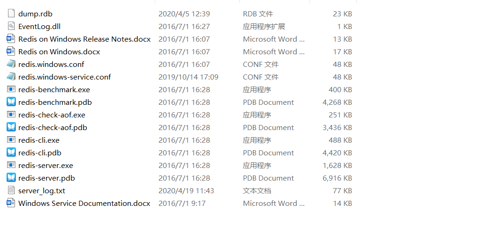Select the redis.windows.conf file icon
This screenshot has height=226, width=482.
click(11, 64)
